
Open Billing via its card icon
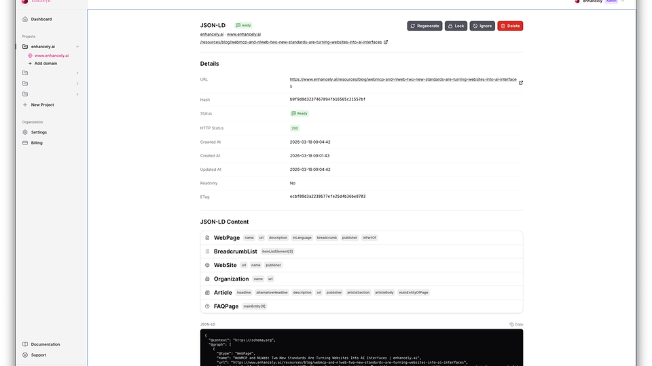25,143
